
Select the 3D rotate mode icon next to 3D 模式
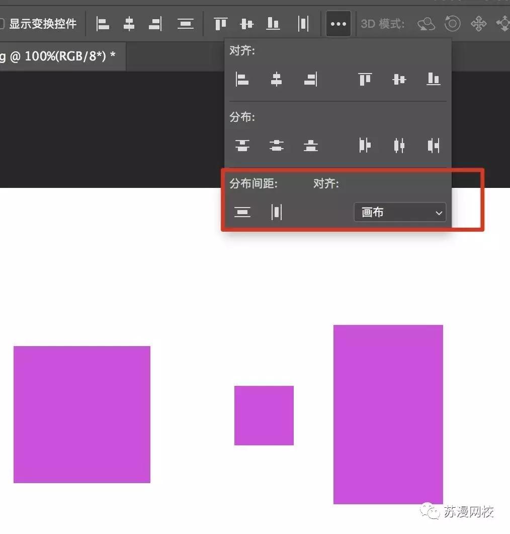(426, 24)
